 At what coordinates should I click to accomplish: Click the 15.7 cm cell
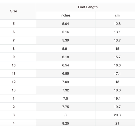[x=117, y=57]
